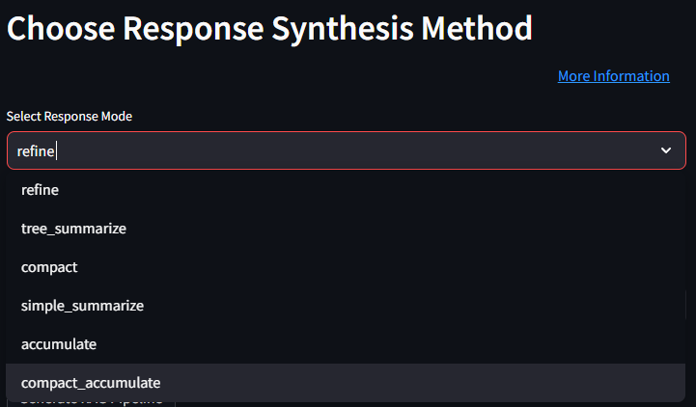Click the partially hidden Generate RAG Pipeline button

coord(92,403)
